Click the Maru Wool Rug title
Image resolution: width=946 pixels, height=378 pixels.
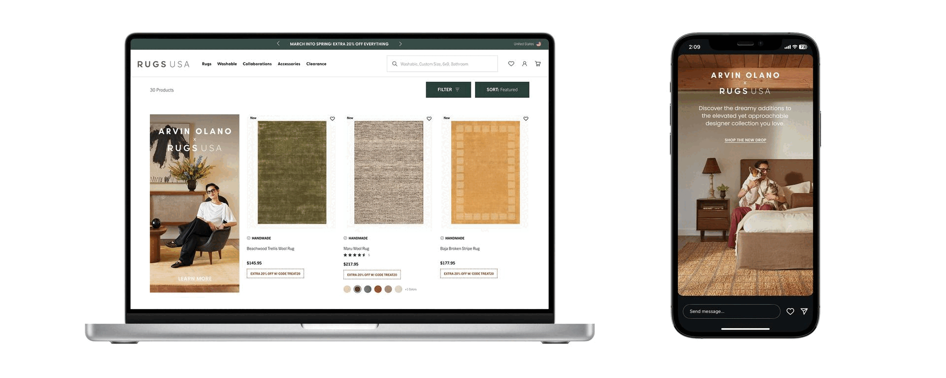click(356, 249)
